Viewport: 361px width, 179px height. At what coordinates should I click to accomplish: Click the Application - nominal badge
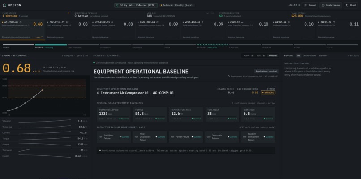coord(266,71)
